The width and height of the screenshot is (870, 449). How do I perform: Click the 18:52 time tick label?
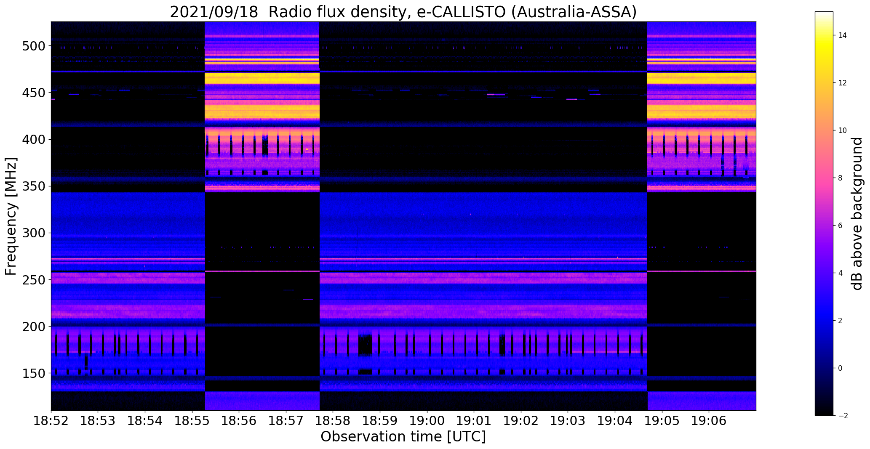point(51,420)
